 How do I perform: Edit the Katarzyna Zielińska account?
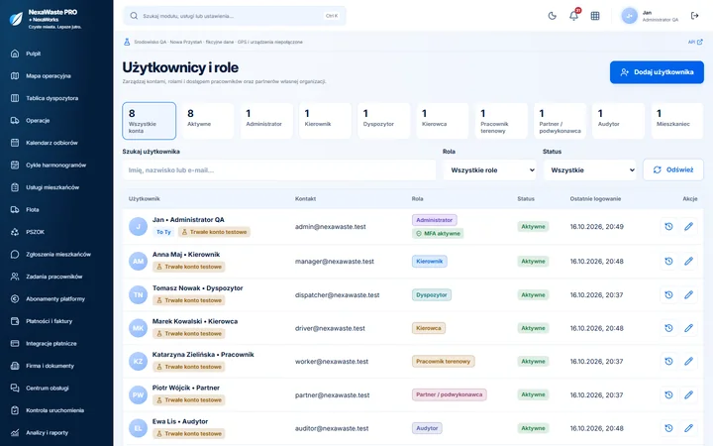coord(688,362)
